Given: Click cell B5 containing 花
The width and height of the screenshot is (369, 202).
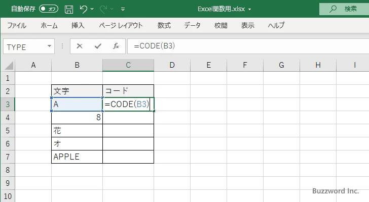Looking at the screenshot, I should tap(77, 130).
